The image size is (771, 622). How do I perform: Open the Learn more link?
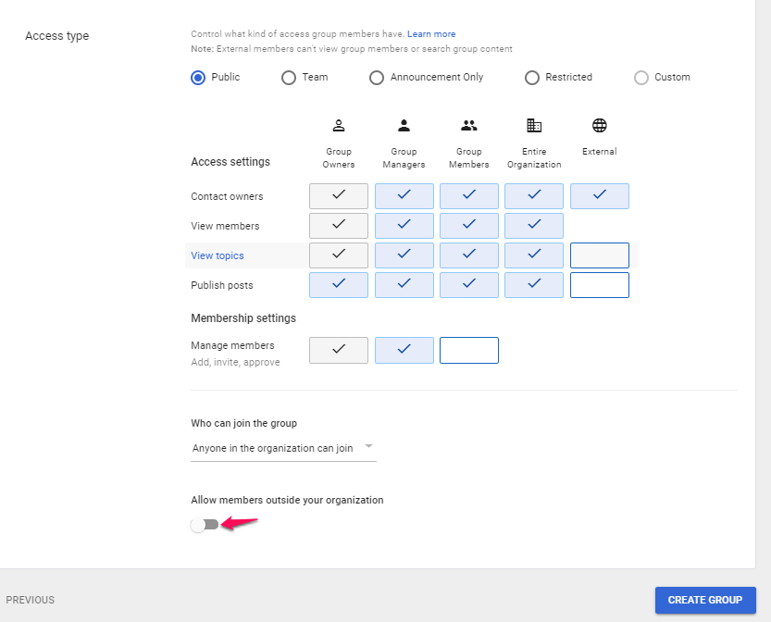click(431, 34)
